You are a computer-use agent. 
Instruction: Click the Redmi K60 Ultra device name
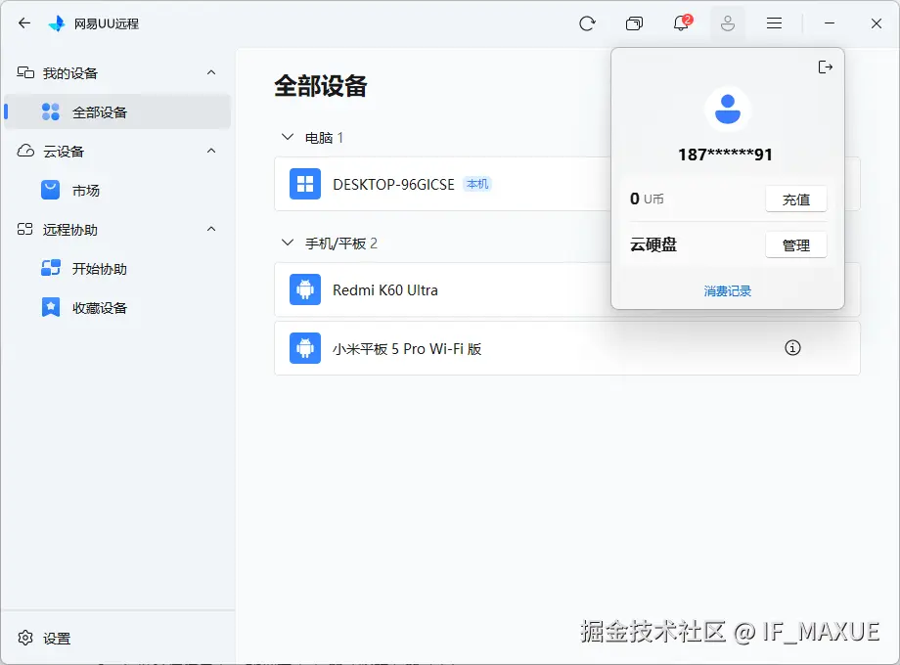(x=385, y=290)
